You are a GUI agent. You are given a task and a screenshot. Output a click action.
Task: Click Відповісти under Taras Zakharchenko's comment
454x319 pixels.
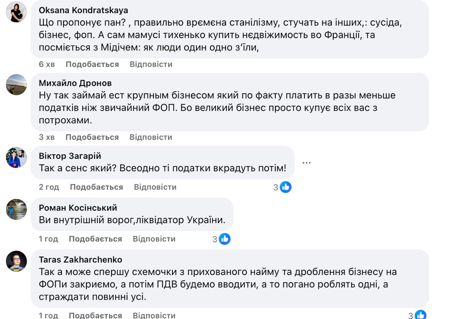coord(154,315)
